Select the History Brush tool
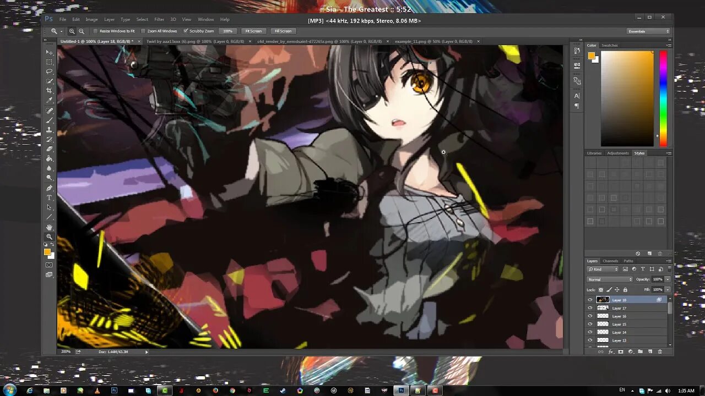The height and width of the screenshot is (396, 705). [x=49, y=139]
